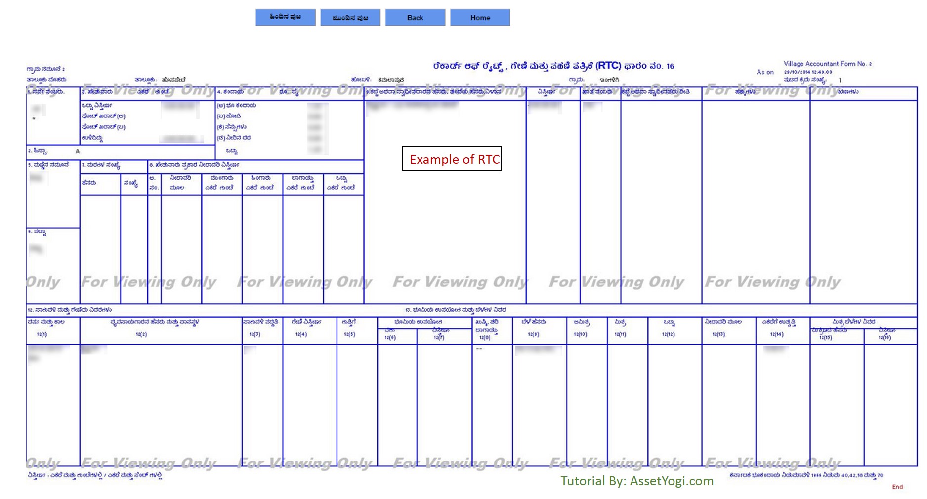
Task: Select the 12(3) column header
Action: tap(254, 334)
